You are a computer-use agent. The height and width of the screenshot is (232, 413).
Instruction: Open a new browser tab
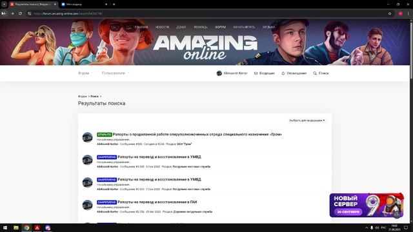pyautogui.click(x=114, y=5)
